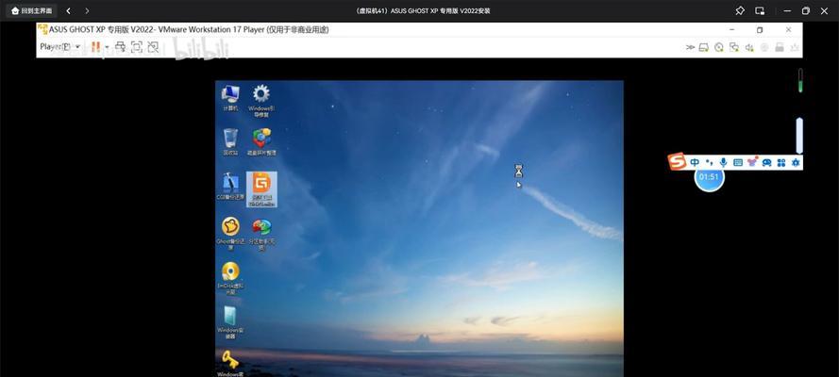Click Sogou voice input microphone

(724, 162)
